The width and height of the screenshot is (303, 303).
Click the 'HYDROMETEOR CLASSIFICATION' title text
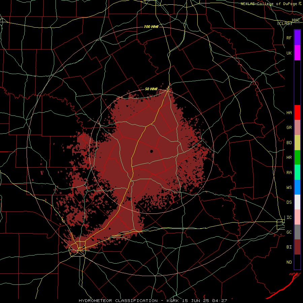118,301
